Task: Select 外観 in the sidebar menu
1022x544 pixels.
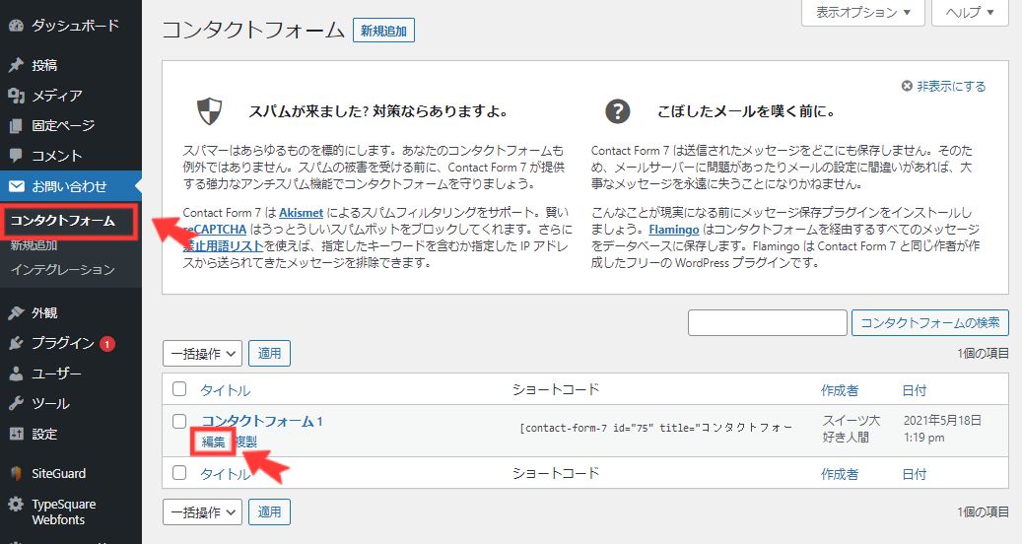Action: point(44,313)
